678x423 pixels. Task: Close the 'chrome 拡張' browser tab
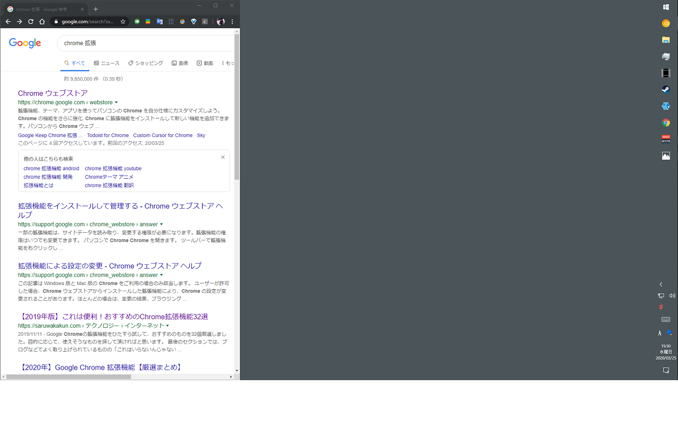point(82,9)
